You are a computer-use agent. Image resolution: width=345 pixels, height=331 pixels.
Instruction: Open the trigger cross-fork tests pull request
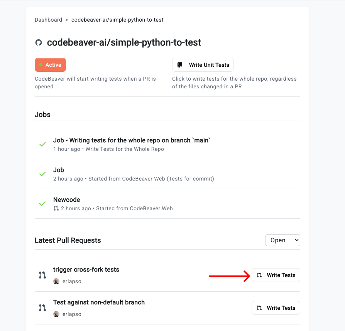[x=86, y=269]
